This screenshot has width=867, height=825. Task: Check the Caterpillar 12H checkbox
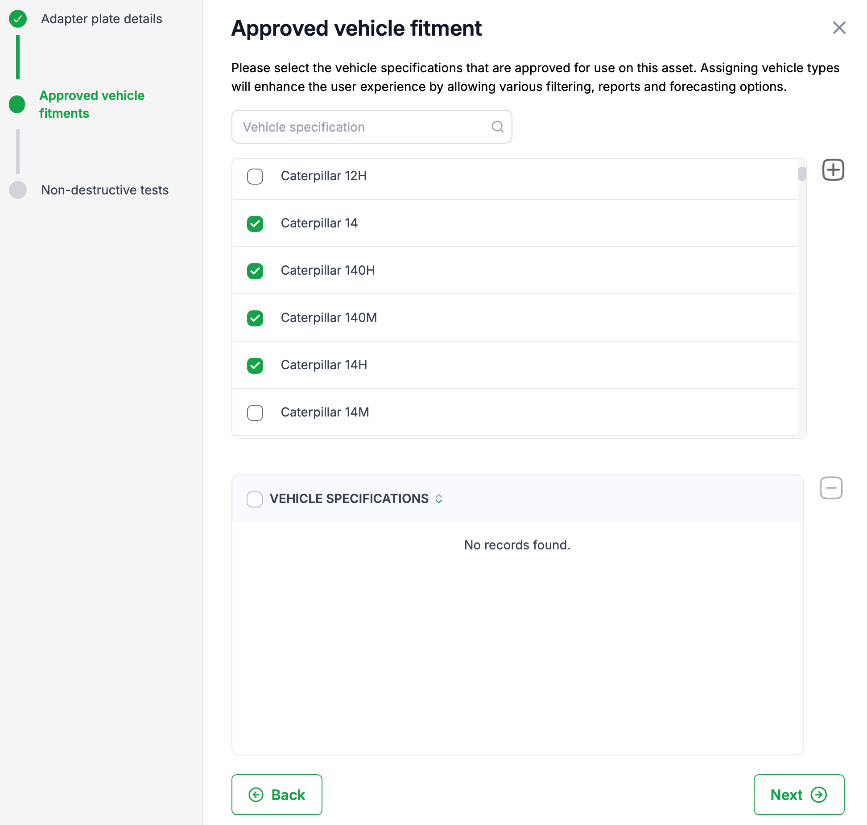tap(255, 177)
